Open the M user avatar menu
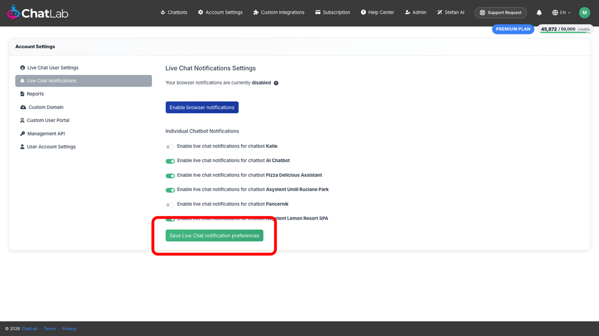The image size is (599, 336). click(585, 12)
